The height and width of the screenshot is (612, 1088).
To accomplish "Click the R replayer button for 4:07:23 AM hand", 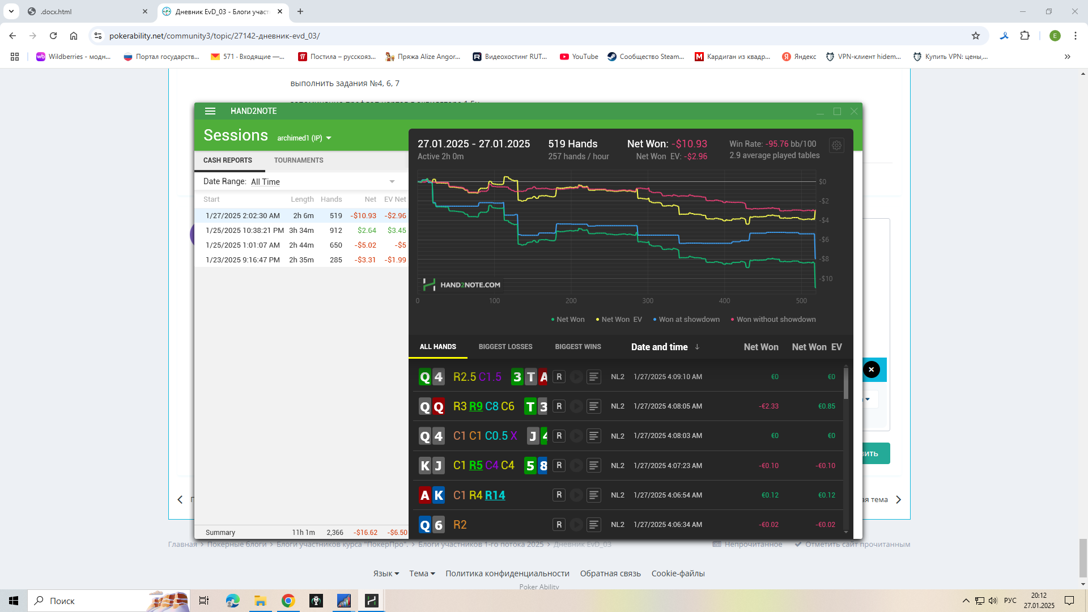I will pyautogui.click(x=559, y=465).
